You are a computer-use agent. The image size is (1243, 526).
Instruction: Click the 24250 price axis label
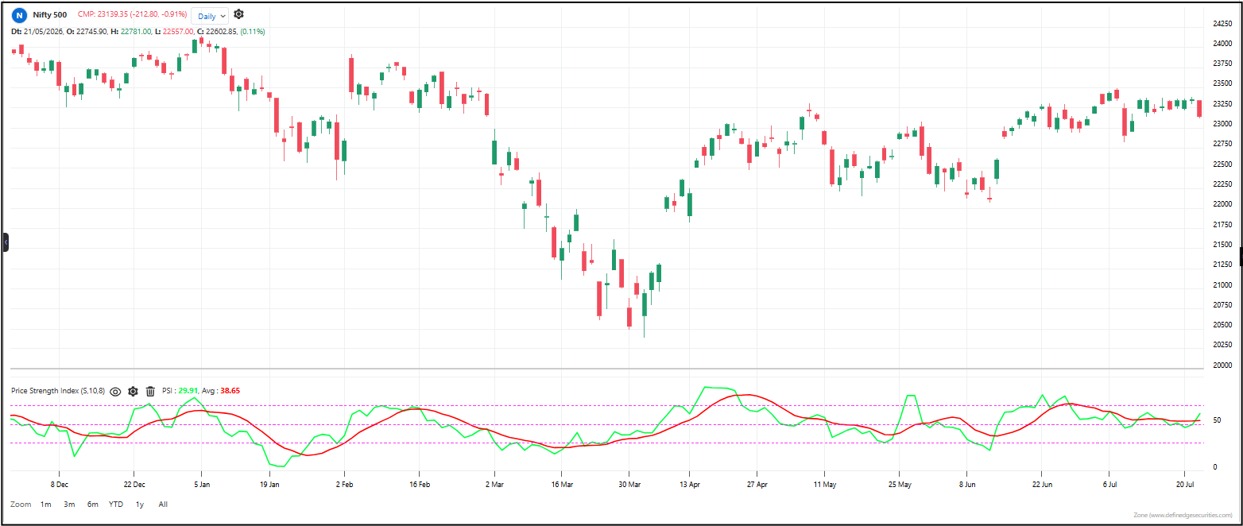(1222, 24)
